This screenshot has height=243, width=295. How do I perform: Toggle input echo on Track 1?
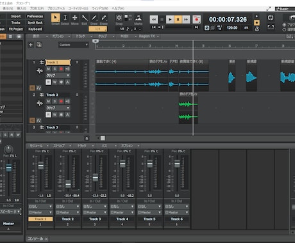click(x=67, y=69)
